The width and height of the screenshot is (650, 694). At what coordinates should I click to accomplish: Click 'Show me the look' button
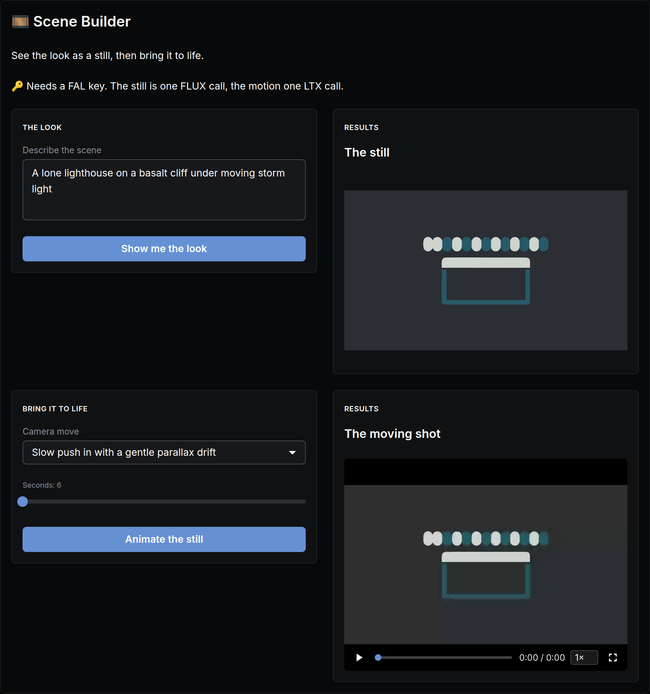point(164,248)
